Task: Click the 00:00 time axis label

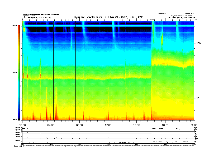Action: click(22, 125)
